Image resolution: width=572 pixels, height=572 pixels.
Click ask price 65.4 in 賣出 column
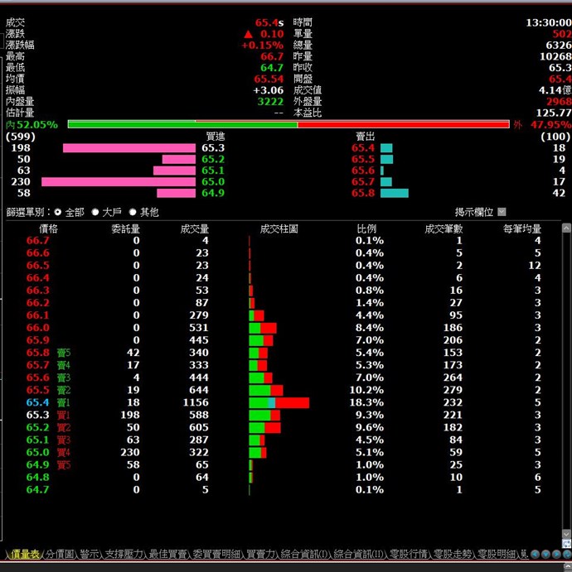(363, 148)
